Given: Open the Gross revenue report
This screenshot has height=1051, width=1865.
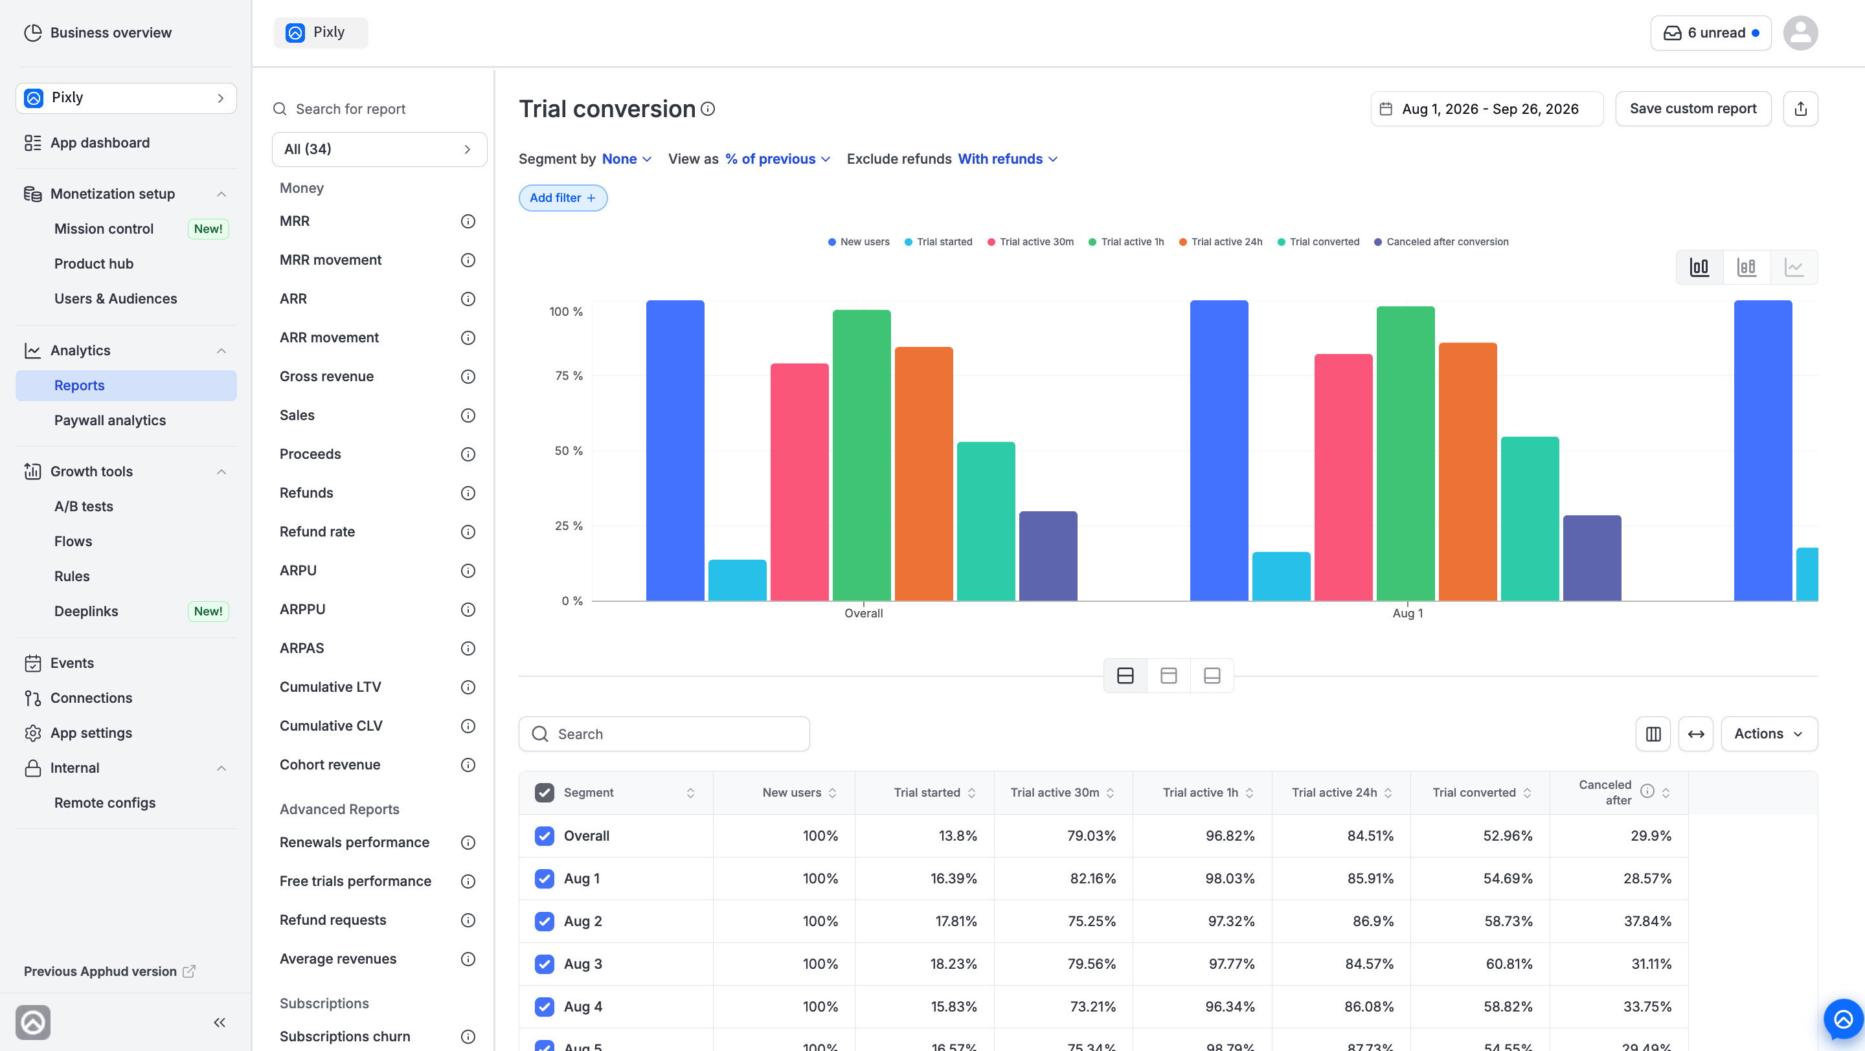Looking at the screenshot, I should click(x=326, y=376).
